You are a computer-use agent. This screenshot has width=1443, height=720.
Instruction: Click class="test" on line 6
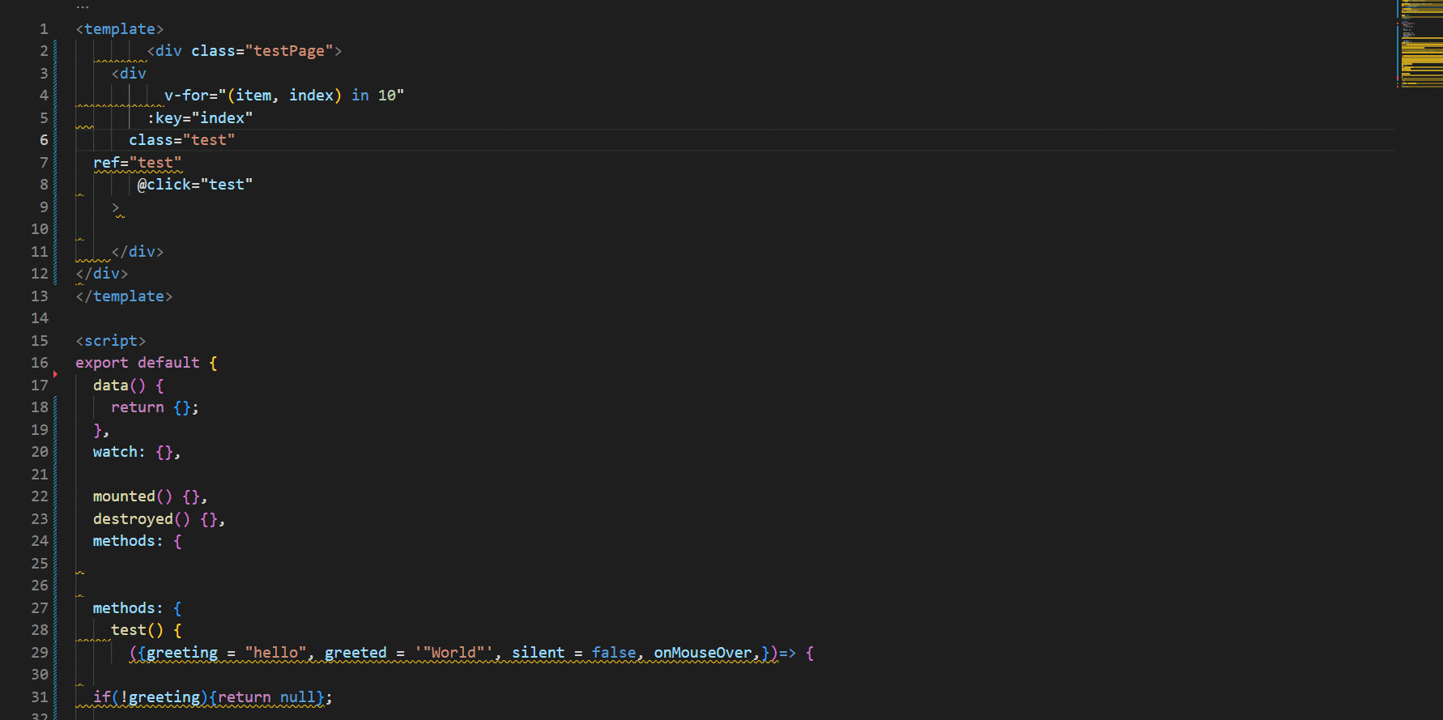182,140
